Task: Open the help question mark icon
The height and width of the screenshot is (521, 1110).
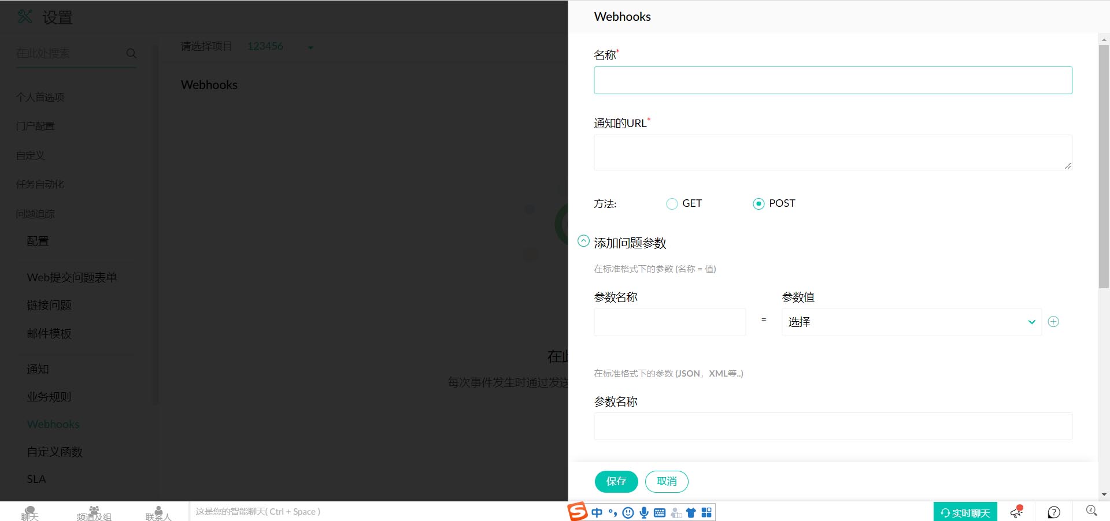Action: click(x=1054, y=512)
